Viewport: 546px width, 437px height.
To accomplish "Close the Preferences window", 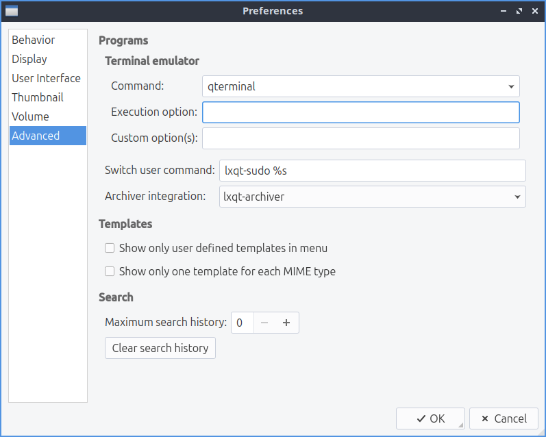I will (x=534, y=11).
